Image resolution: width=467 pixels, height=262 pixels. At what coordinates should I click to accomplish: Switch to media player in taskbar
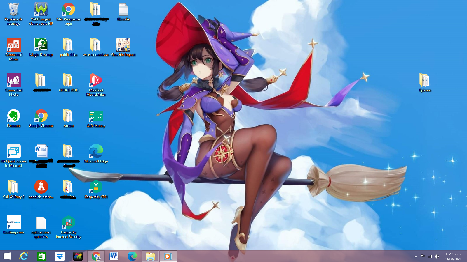pyautogui.click(x=168, y=256)
